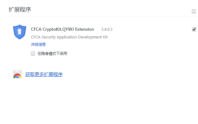Viewport: 198px width, 124px height.
Task: Click the CFCA blue shield extension icon
Action: 19,32
